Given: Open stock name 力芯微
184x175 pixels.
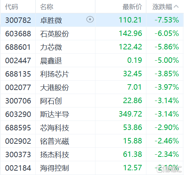Looking at the screenshot, I should [x=51, y=47].
